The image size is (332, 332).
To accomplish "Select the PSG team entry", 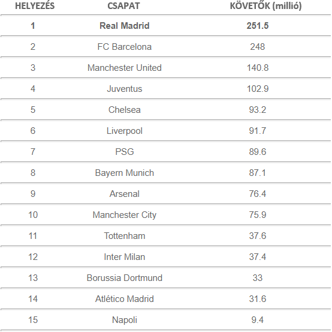I will pyautogui.click(x=125, y=152).
